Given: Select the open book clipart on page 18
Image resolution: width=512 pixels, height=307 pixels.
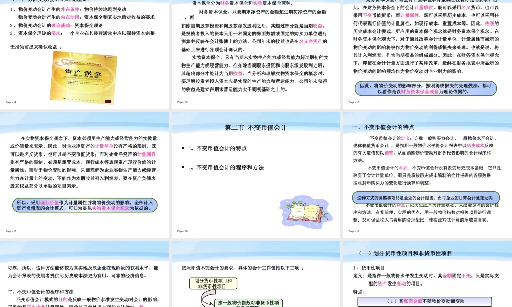Looking at the screenshot, I should point(305,211).
